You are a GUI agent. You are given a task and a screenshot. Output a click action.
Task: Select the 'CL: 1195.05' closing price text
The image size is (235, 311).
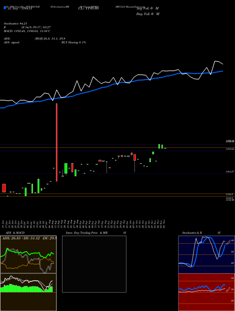click(x=90, y=8)
